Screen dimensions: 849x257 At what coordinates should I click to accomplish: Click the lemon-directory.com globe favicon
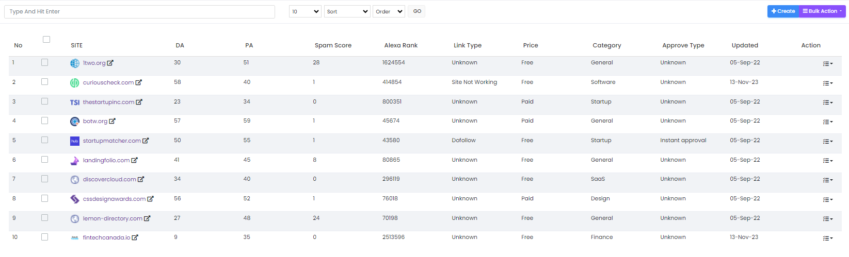[x=75, y=219]
